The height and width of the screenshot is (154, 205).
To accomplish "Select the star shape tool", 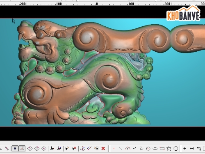I will 169,148.
